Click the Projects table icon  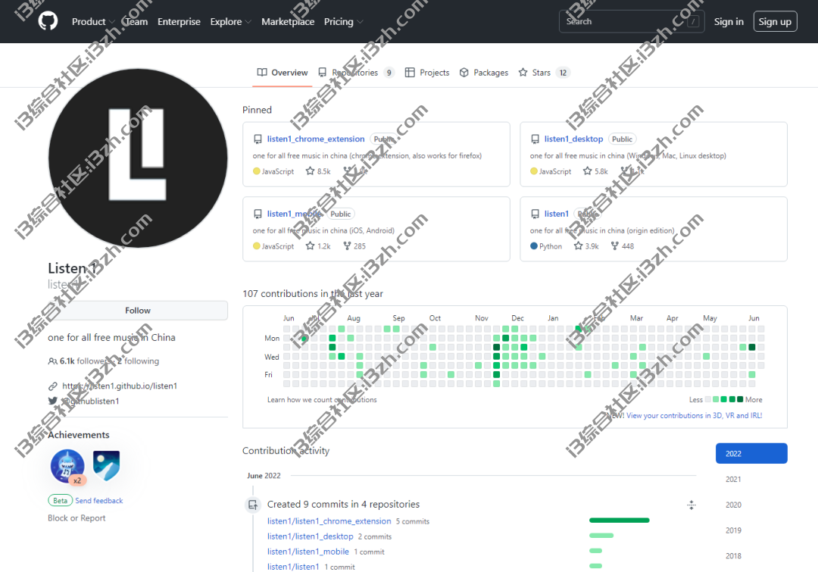pyautogui.click(x=410, y=73)
